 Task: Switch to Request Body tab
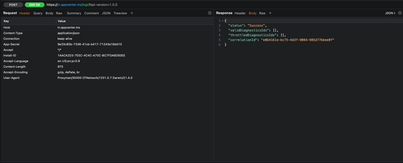click(49, 13)
